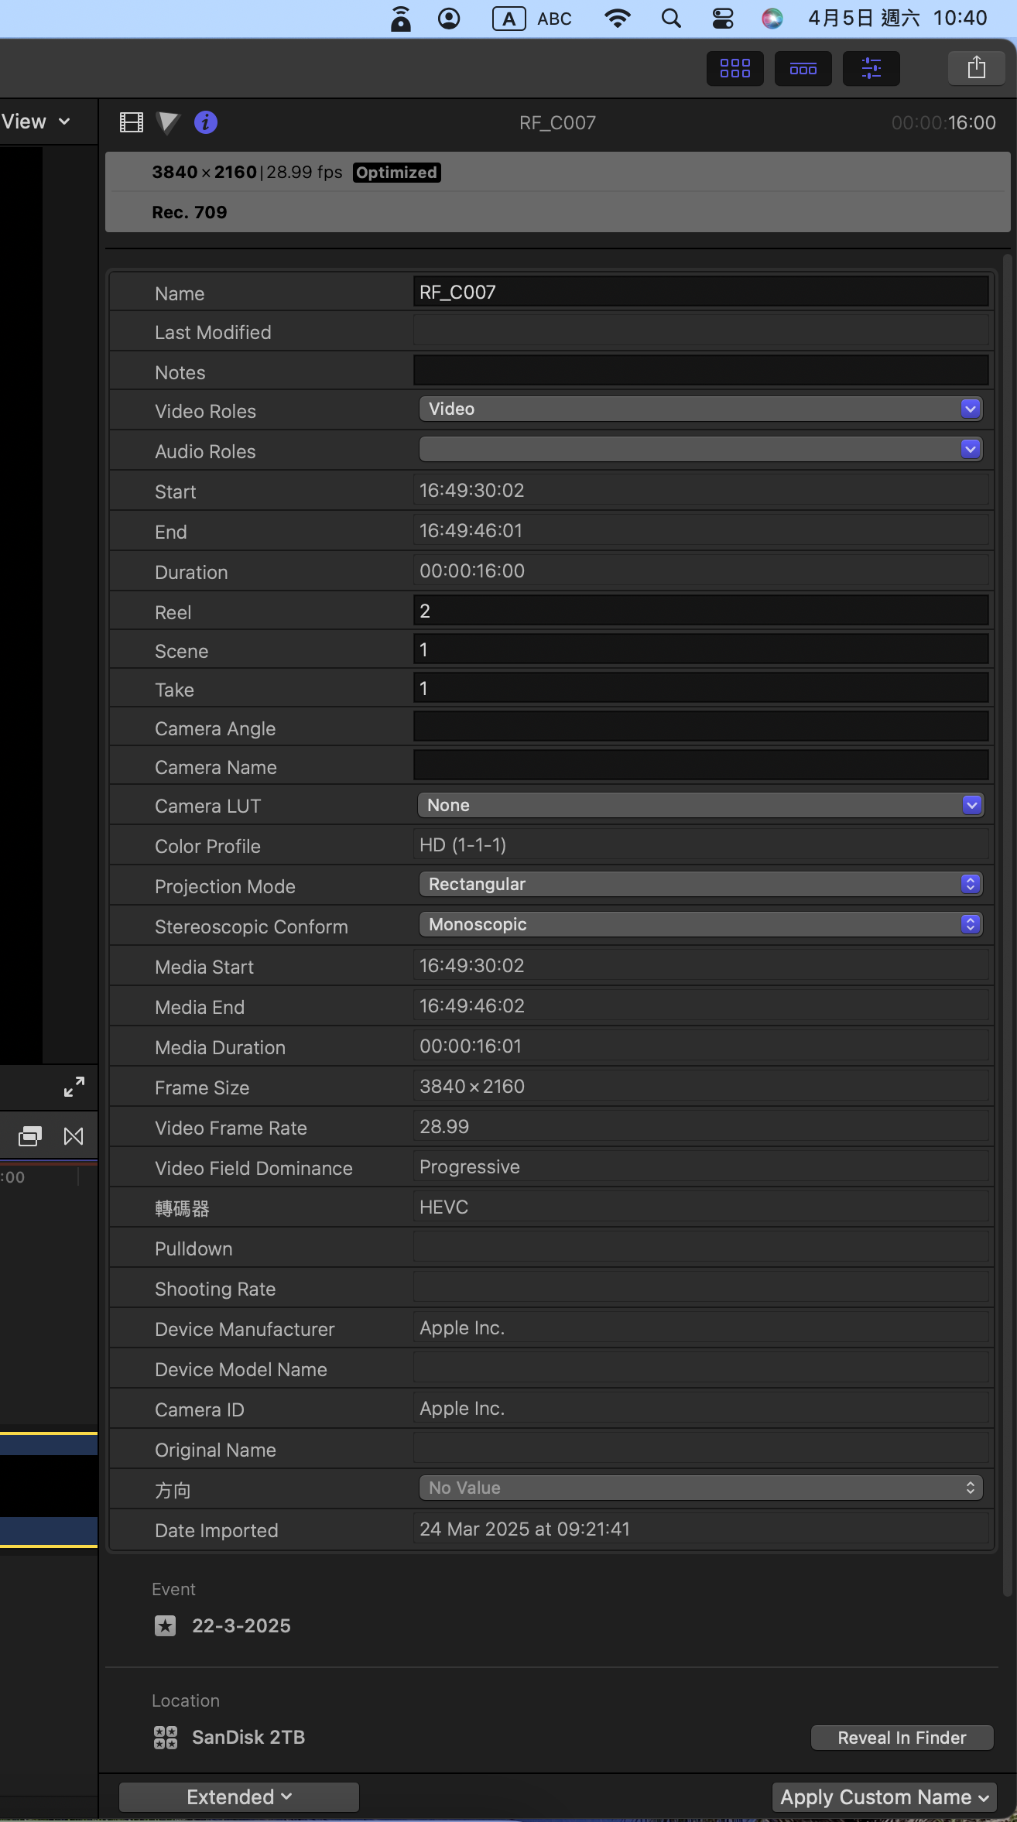Toggle the Inspector sliders panel button

(x=871, y=68)
